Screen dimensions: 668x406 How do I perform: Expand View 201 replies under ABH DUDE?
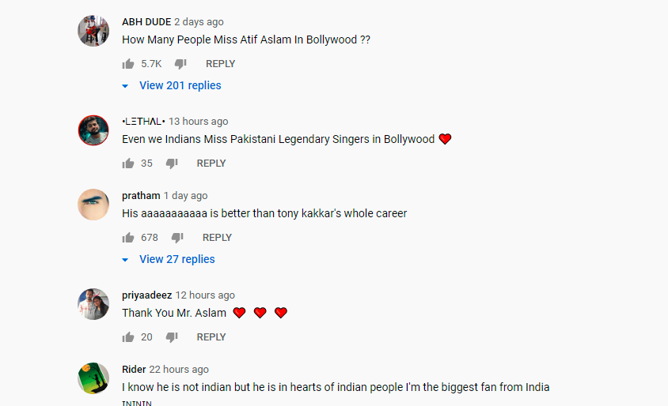pyautogui.click(x=180, y=85)
